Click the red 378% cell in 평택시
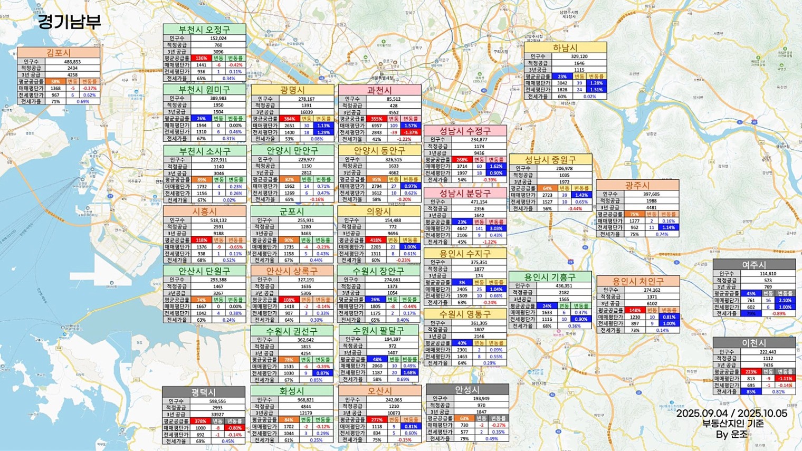This screenshot has height=451, width=802. coord(200,421)
